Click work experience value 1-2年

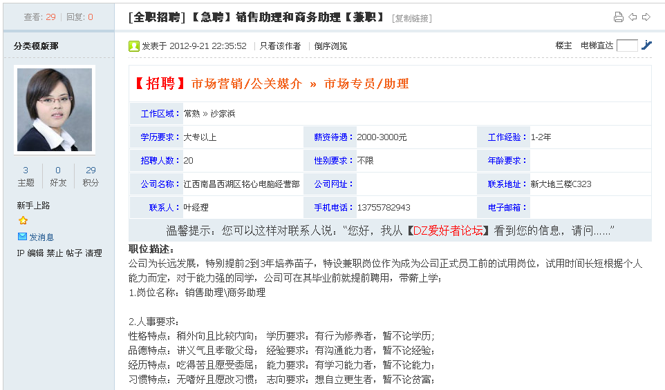pyautogui.click(x=541, y=137)
